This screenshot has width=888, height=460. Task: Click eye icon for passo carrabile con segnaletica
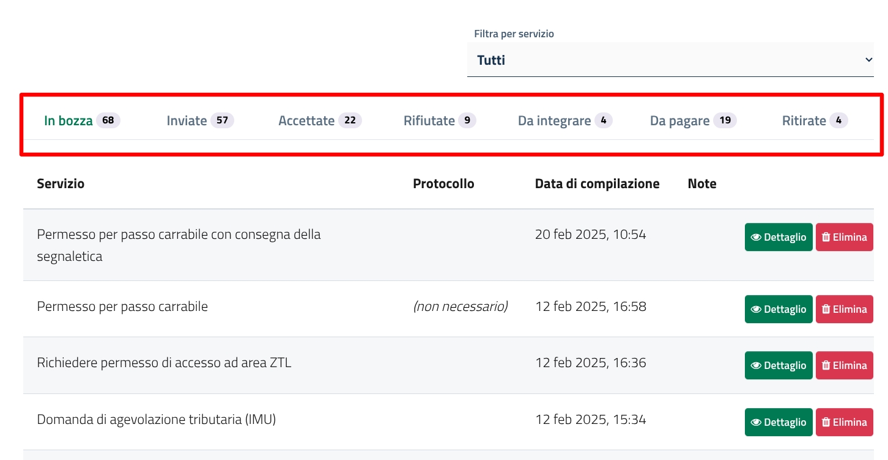[756, 237]
